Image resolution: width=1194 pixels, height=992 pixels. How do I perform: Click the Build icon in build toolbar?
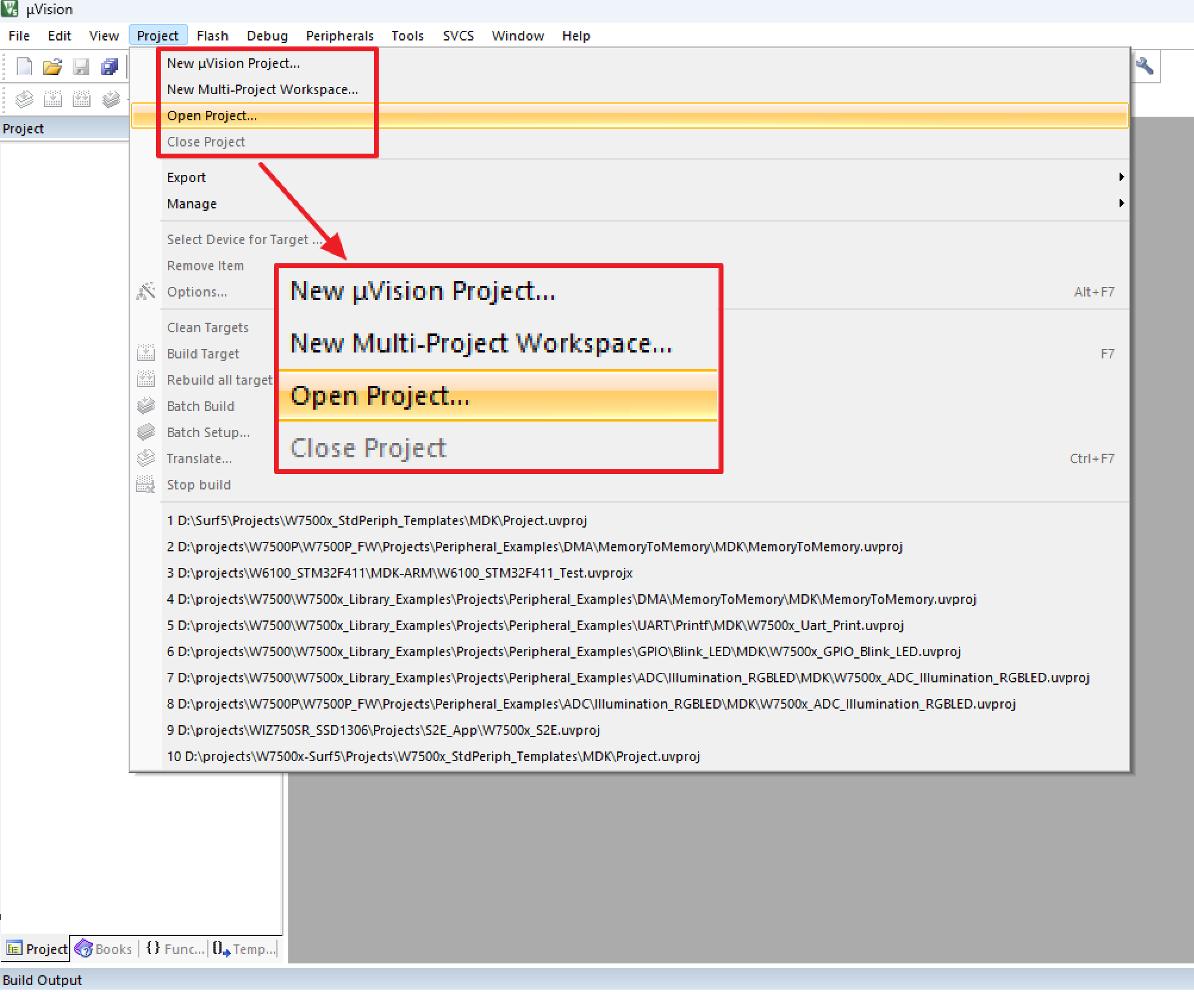(52, 99)
